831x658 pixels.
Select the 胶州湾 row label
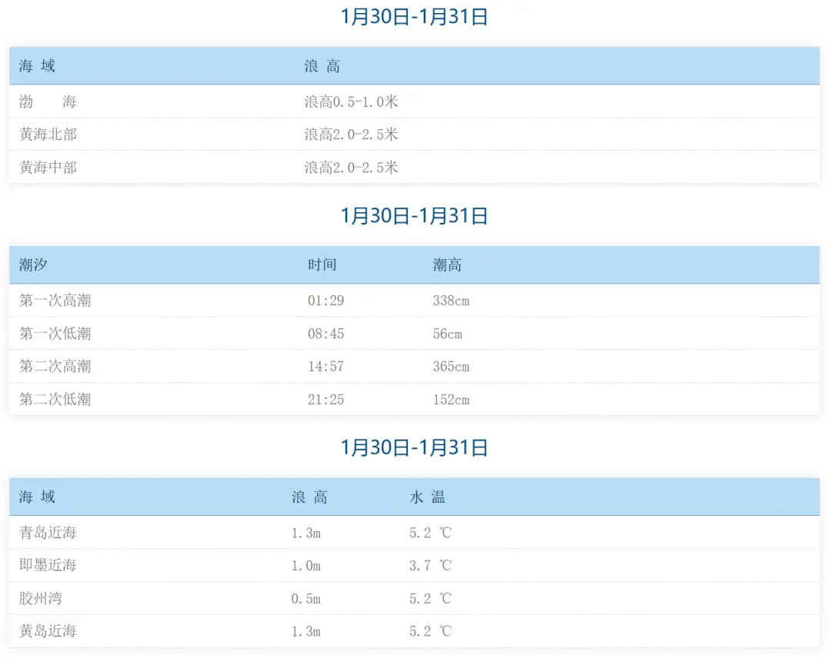click(x=41, y=599)
